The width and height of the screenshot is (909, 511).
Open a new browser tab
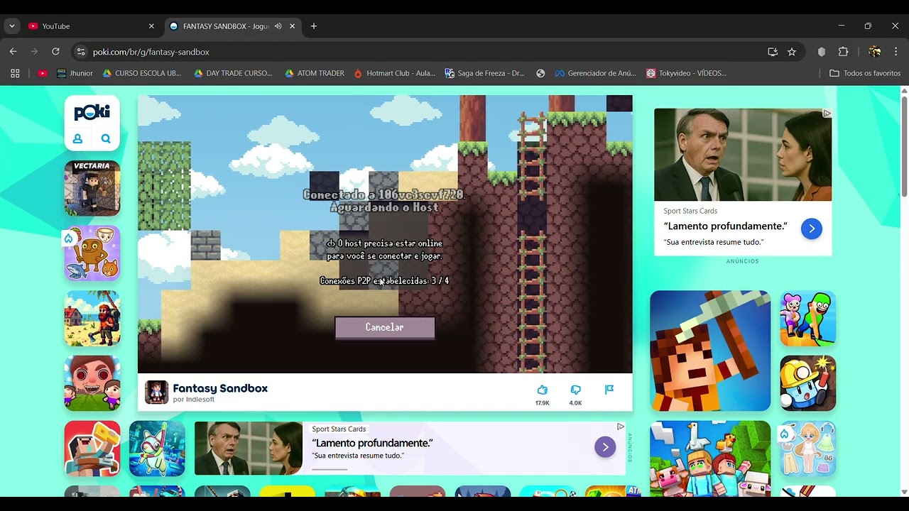314,26
